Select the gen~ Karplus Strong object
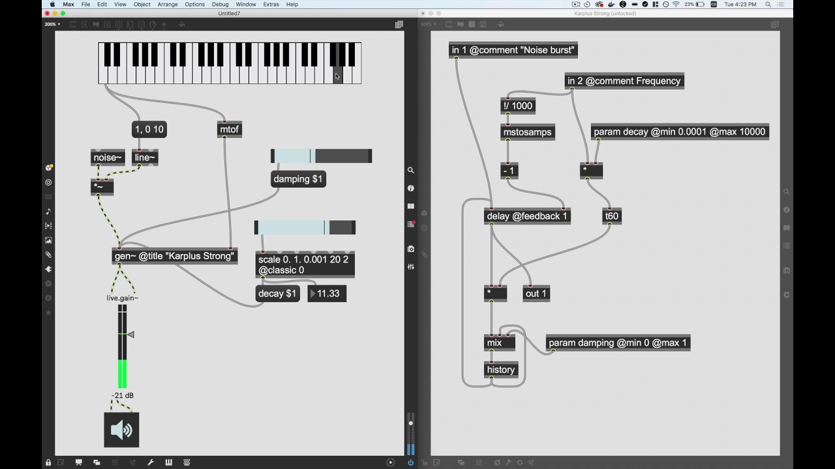Viewport: 835px width, 469px height. [x=175, y=256]
